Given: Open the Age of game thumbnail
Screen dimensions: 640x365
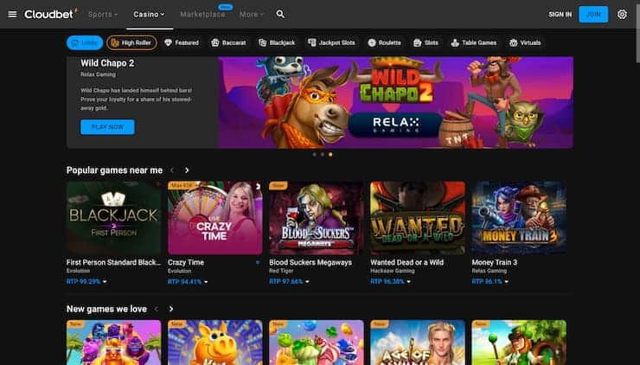Looking at the screenshot, I should [x=418, y=343].
